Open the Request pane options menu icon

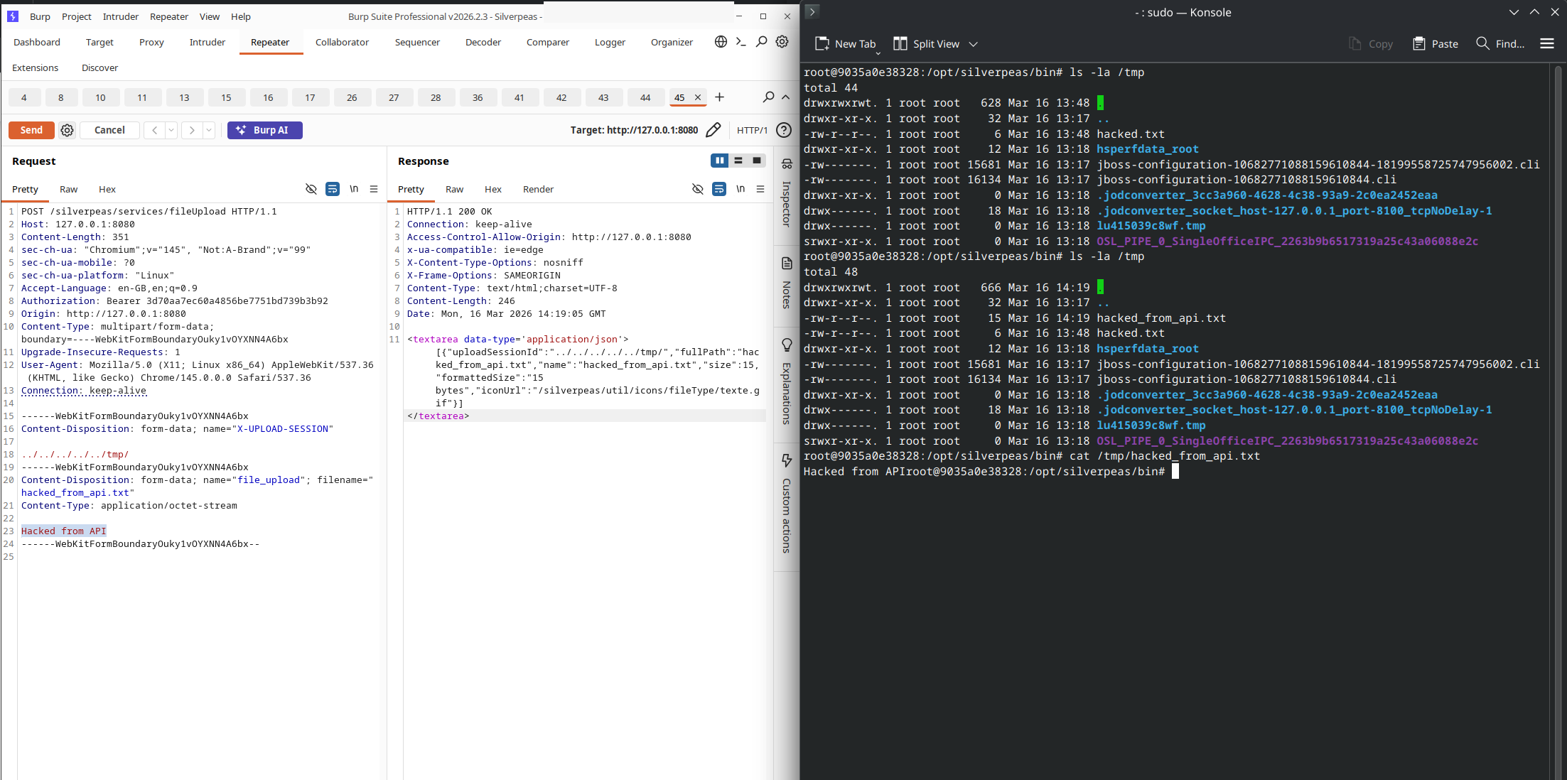(x=374, y=189)
